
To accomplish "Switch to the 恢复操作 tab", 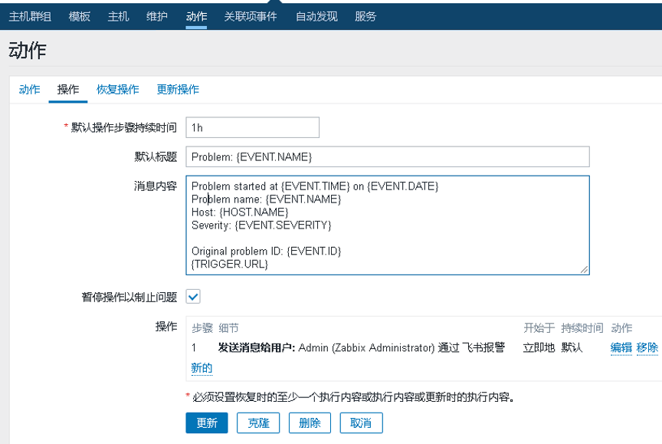I will coord(117,90).
